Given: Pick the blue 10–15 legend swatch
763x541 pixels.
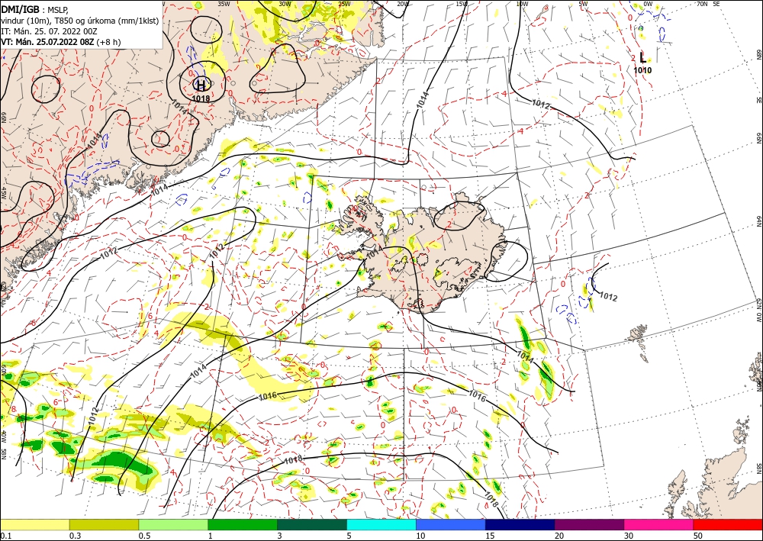Looking at the screenshot, I should click(x=451, y=524).
